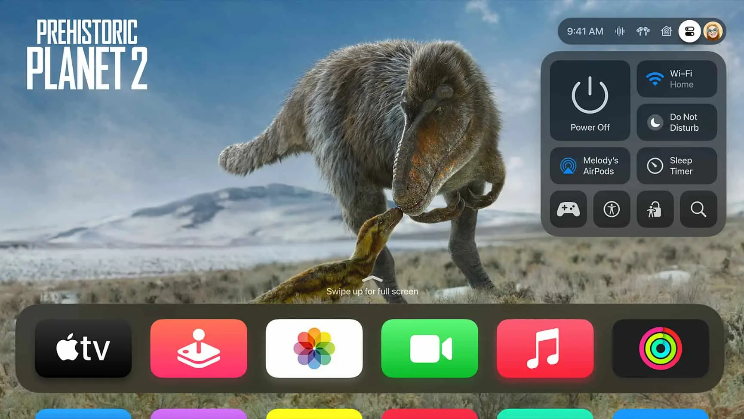Open the Apple Music app
The image size is (744, 419).
click(x=545, y=348)
